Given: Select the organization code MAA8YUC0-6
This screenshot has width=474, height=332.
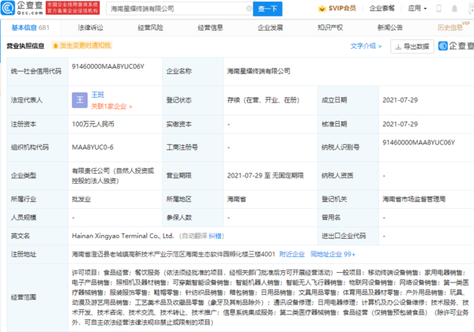Looking at the screenshot, I should click(92, 147).
